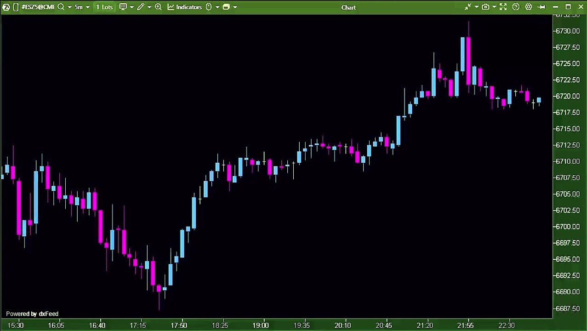The height and width of the screenshot is (331, 587).
Task: Expand the dropdown next to the collapse icon
Action: pos(477,7)
